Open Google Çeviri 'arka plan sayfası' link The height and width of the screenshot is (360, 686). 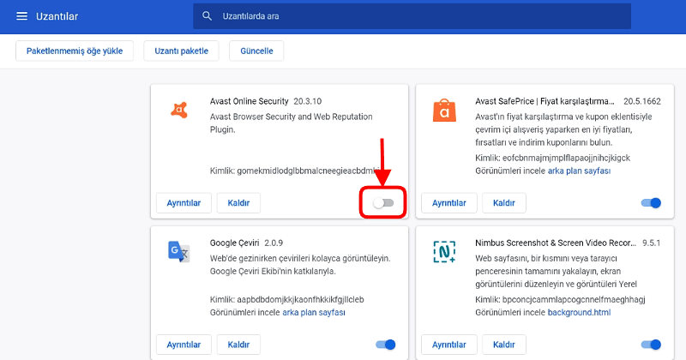(x=314, y=313)
